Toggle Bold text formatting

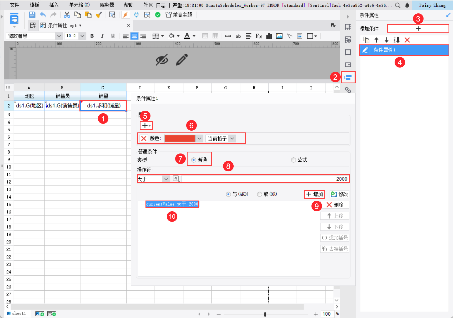pyautogui.click(x=92, y=36)
